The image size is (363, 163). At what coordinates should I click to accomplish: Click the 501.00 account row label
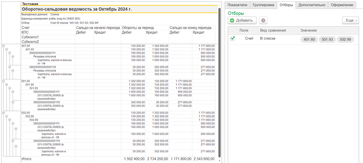tap(25, 81)
